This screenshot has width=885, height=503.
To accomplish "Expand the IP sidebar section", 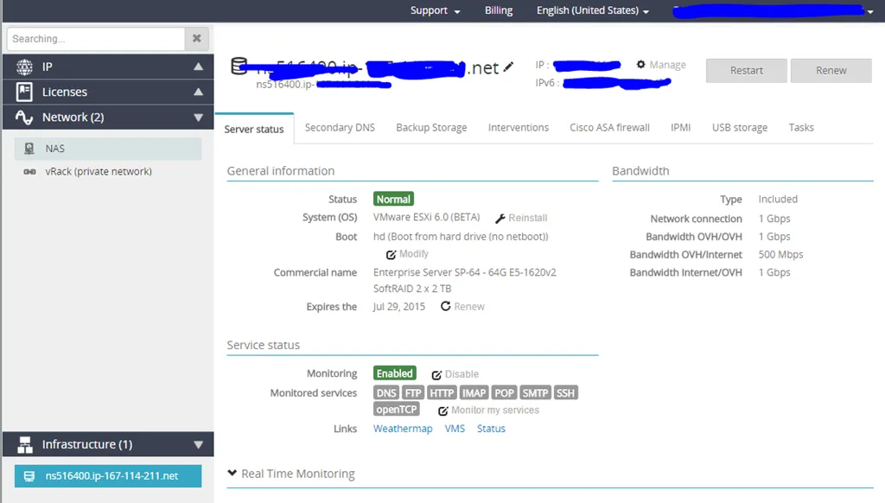I will click(x=198, y=67).
